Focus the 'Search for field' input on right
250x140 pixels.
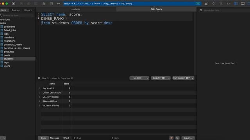pyautogui.click(x=225, y=10)
